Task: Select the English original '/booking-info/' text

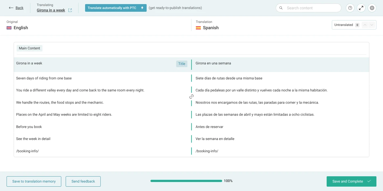Action: coord(27,151)
